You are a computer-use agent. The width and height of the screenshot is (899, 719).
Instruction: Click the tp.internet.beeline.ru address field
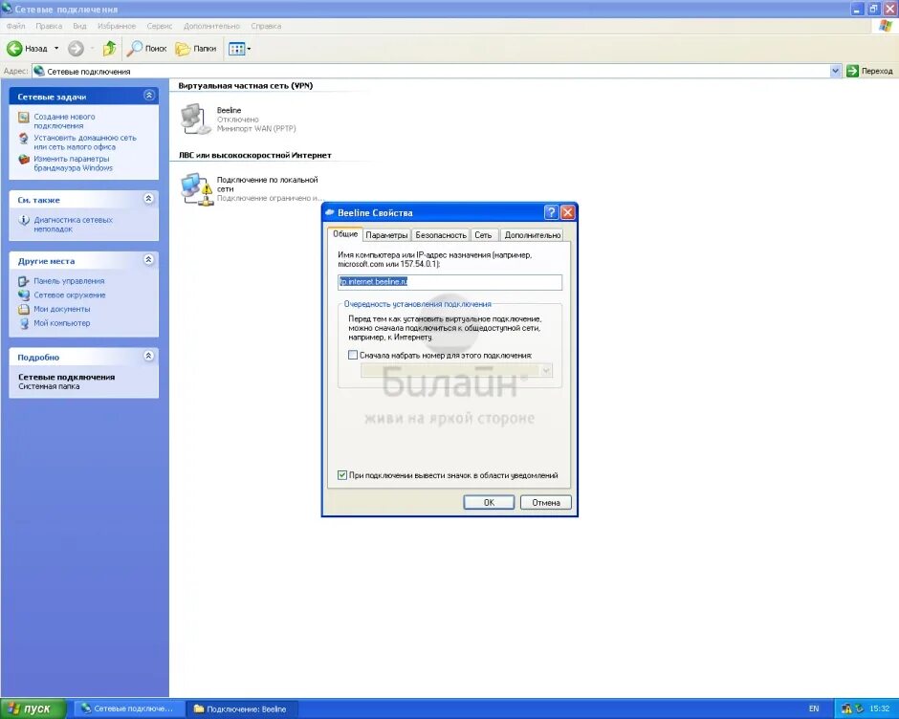point(449,281)
